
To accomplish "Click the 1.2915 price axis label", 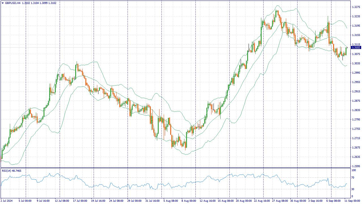I will pyautogui.click(x=355, y=91).
